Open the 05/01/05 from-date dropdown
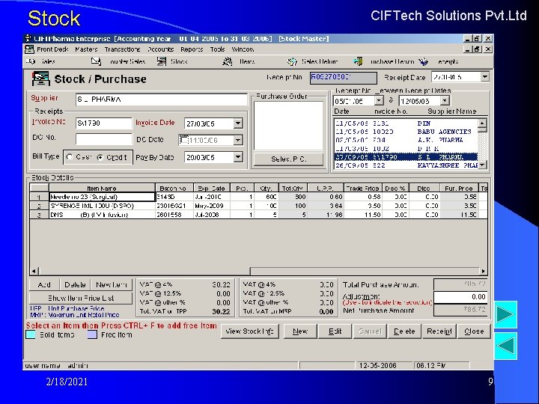The height and width of the screenshot is (404, 539). (x=379, y=101)
